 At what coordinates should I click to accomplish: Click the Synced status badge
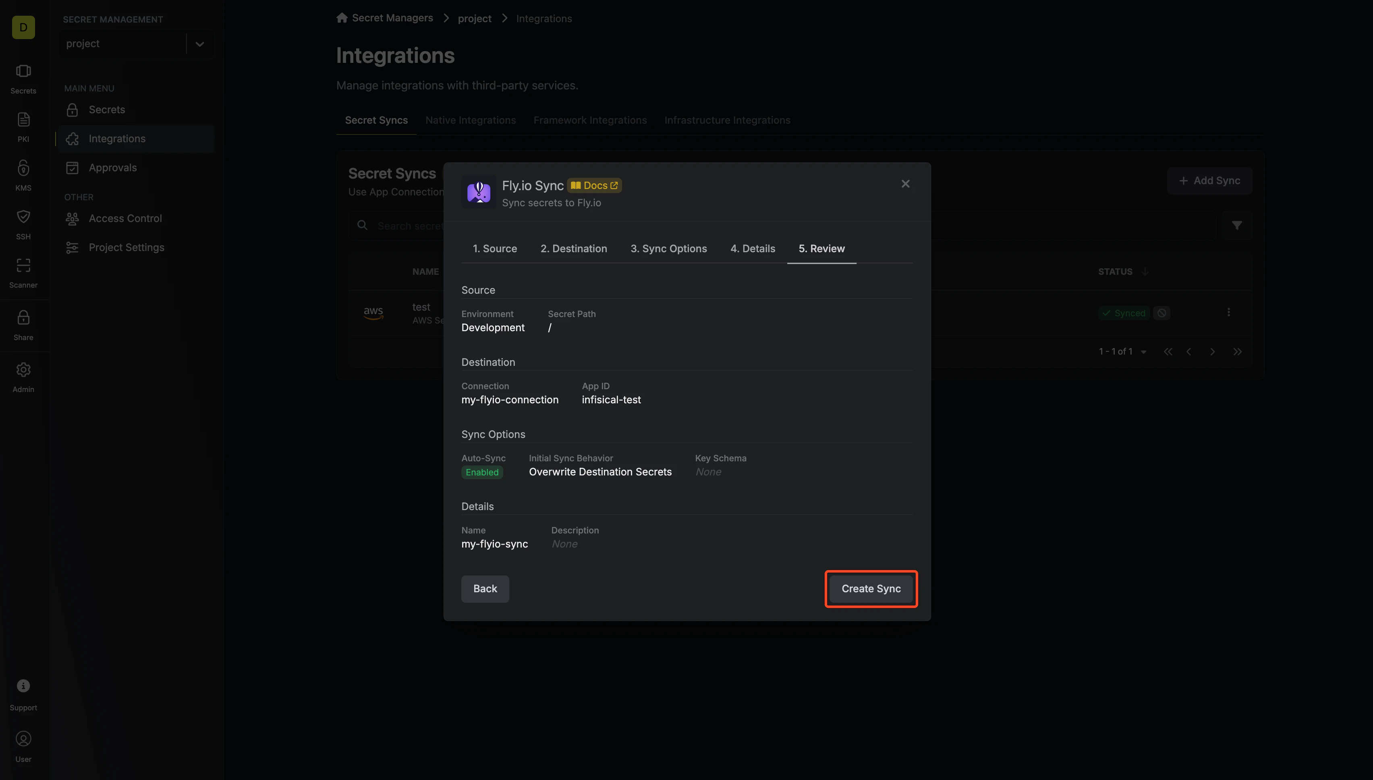coord(1124,313)
